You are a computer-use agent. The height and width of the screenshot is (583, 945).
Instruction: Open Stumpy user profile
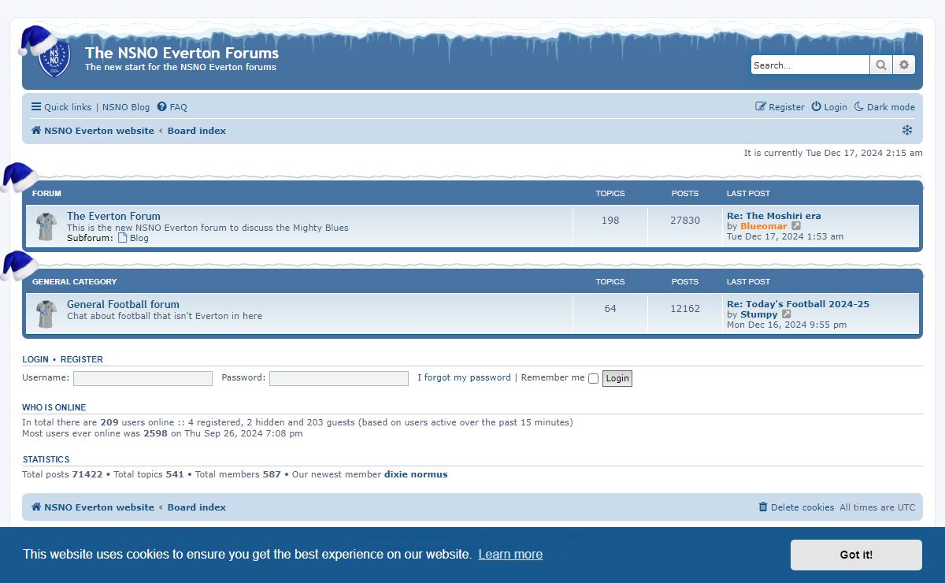click(x=759, y=314)
